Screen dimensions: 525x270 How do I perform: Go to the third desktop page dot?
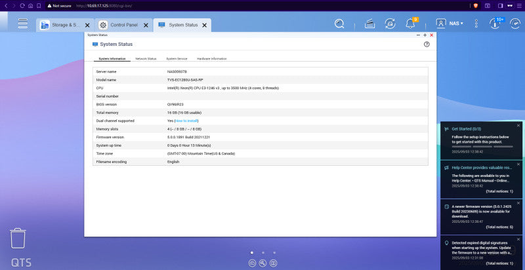[274, 252]
